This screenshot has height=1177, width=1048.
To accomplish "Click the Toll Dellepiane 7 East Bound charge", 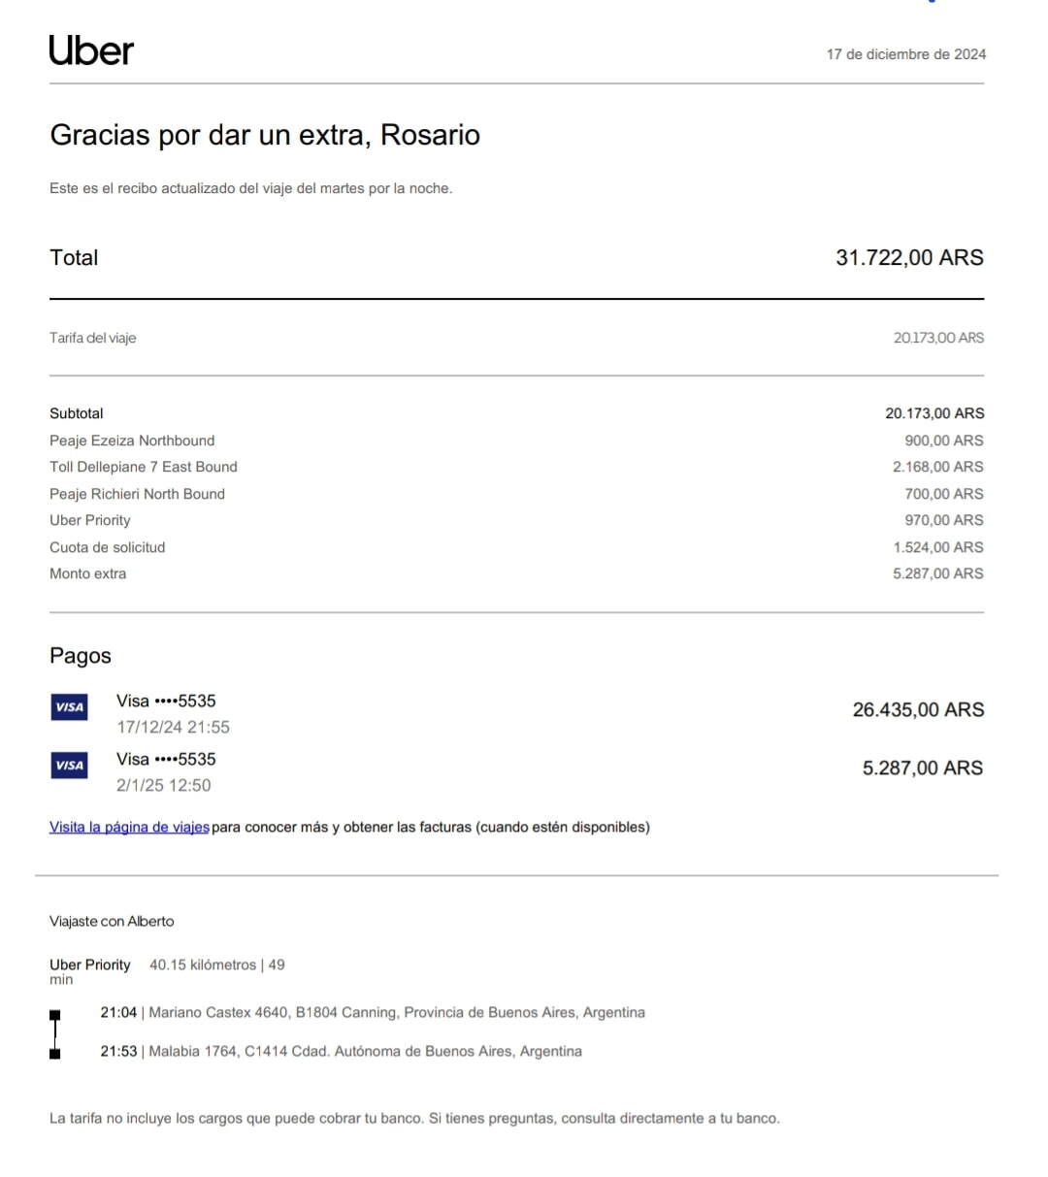I will tap(144, 467).
